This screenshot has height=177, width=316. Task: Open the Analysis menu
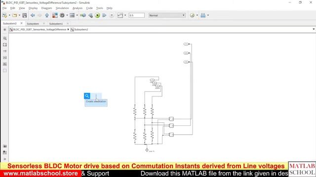(x=78, y=8)
